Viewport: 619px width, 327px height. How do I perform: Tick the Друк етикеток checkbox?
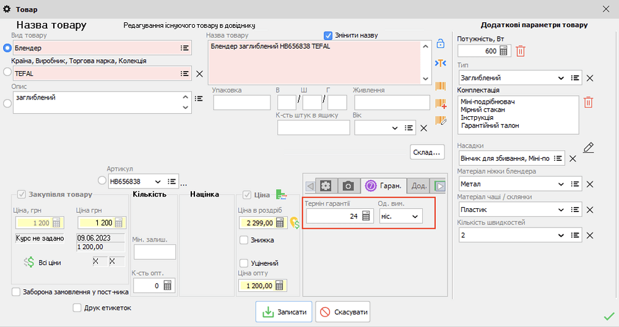tap(77, 308)
